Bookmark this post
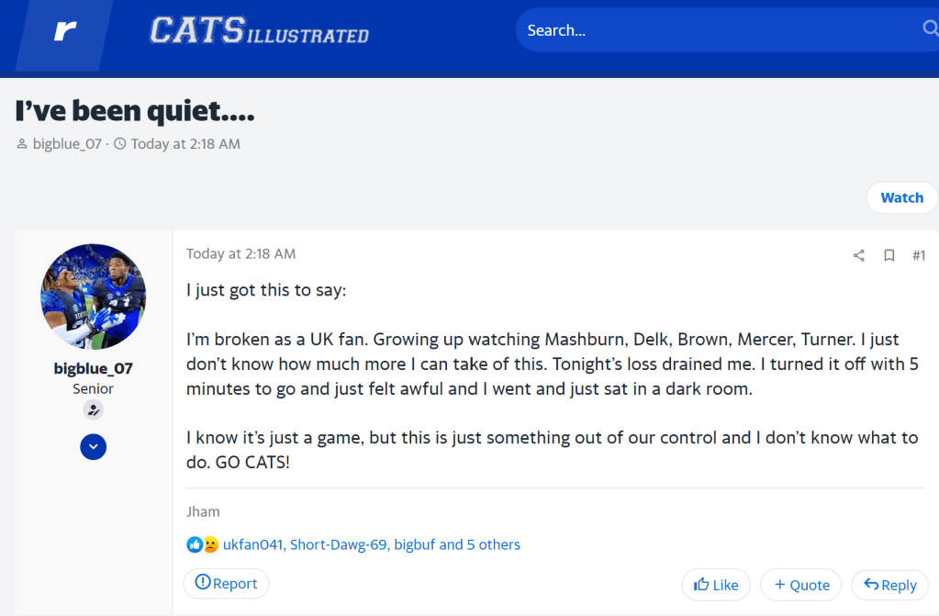The width and height of the screenshot is (939, 616). [x=889, y=255]
